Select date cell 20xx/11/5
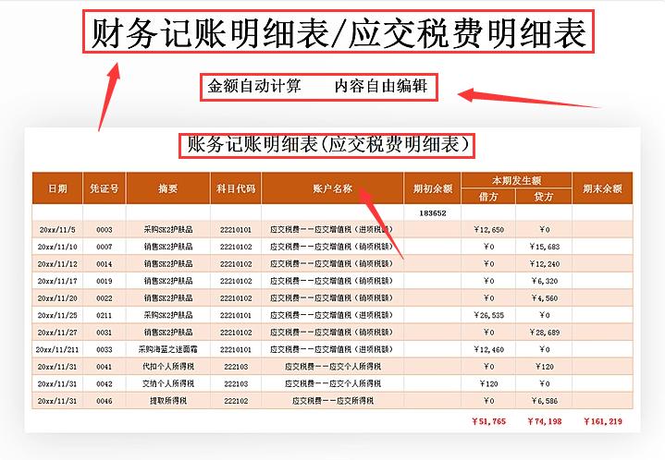This screenshot has height=460, width=665. [57, 230]
